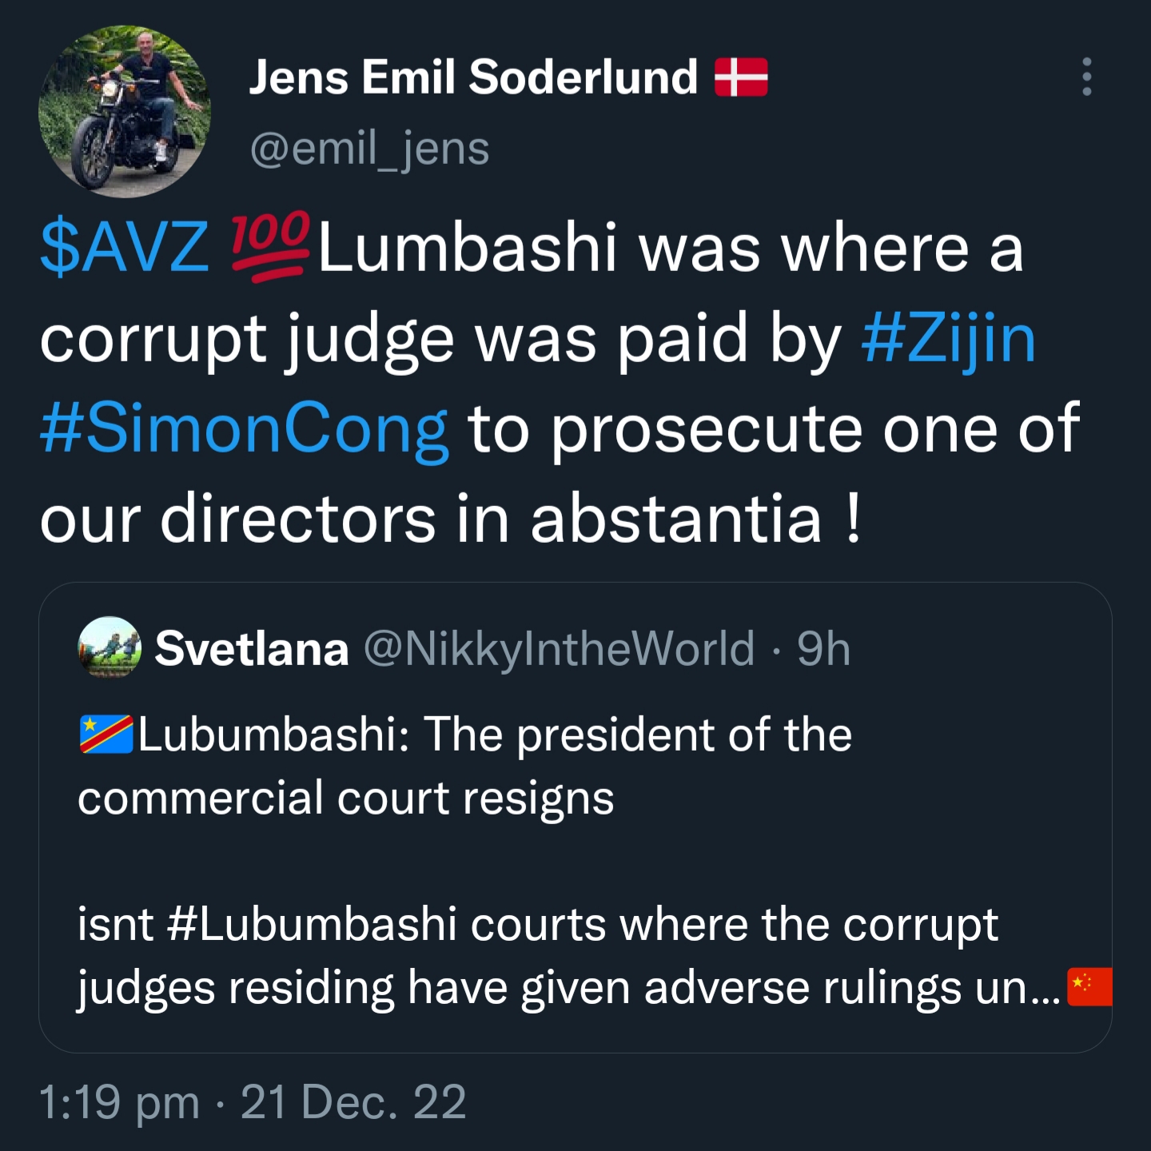Click the Denmark flag emoji beside the name
This screenshot has height=1151, width=1151.
pyautogui.click(x=741, y=78)
